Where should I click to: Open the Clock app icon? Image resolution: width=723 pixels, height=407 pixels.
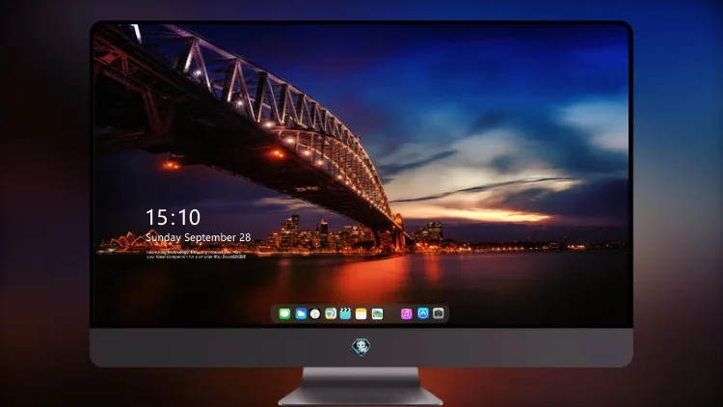315,313
